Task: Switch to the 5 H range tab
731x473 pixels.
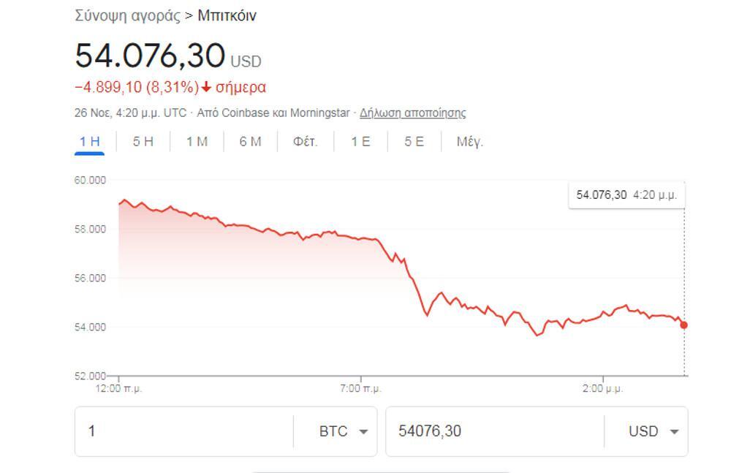Action: pyautogui.click(x=143, y=142)
